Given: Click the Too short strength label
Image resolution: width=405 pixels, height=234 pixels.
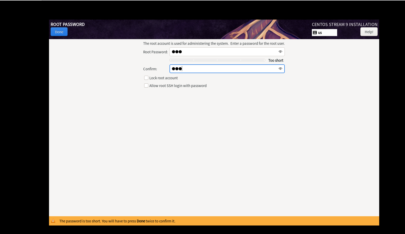Looking at the screenshot, I should coord(276,60).
